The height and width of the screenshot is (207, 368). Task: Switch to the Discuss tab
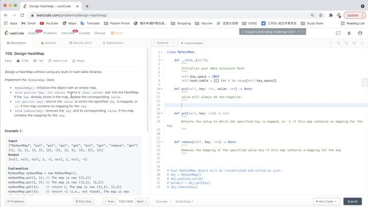(x=80, y=43)
